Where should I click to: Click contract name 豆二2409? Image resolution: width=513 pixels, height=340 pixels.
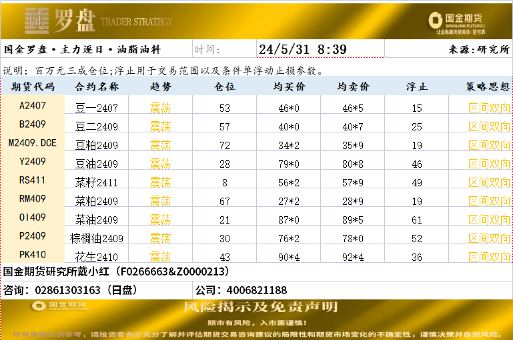tap(97, 126)
